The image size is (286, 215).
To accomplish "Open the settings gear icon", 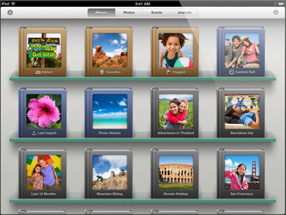I will [276, 13].
